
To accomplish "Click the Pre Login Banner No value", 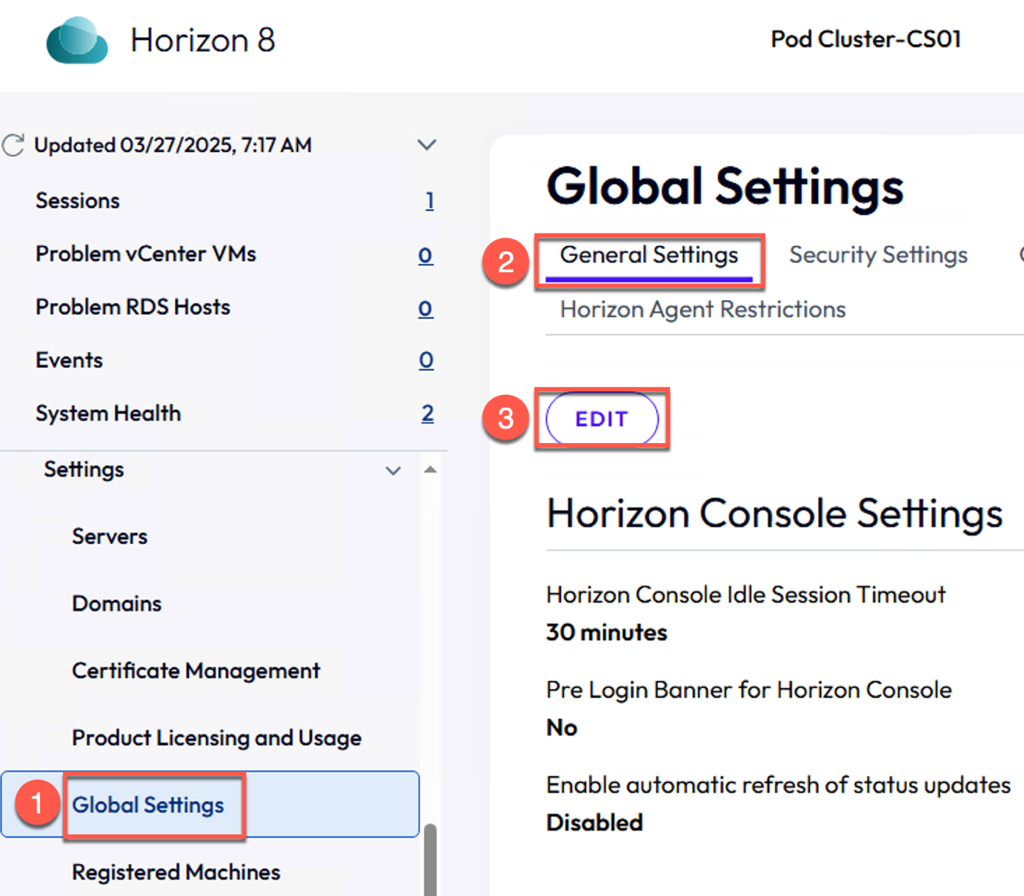I will click(x=562, y=728).
